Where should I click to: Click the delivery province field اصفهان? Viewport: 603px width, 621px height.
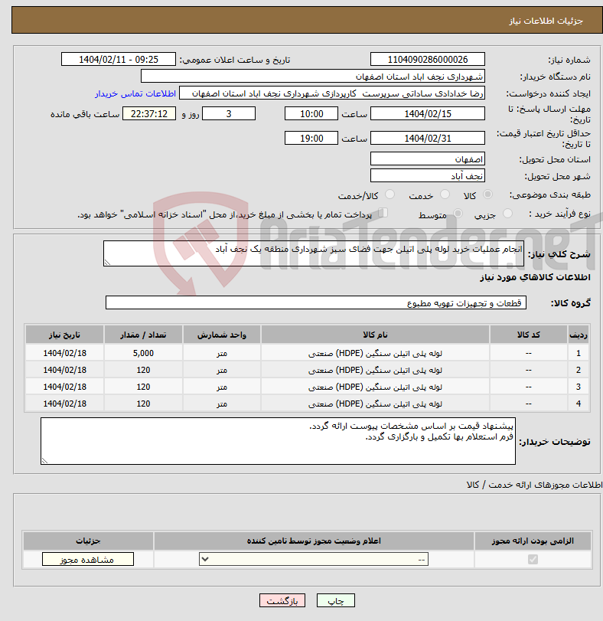coord(427,159)
